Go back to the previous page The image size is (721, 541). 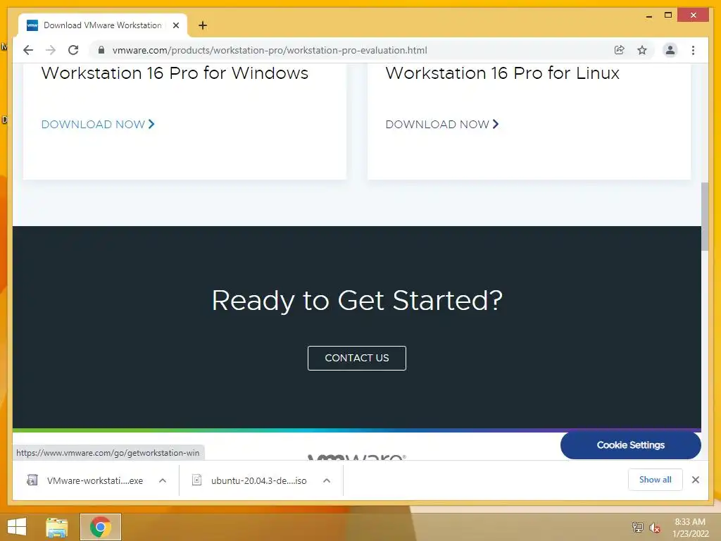pyautogui.click(x=28, y=50)
